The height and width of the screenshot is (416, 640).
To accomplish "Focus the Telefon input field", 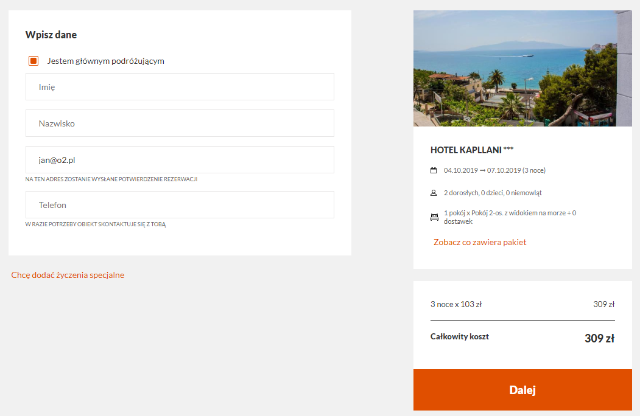I will tap(180, 205).
